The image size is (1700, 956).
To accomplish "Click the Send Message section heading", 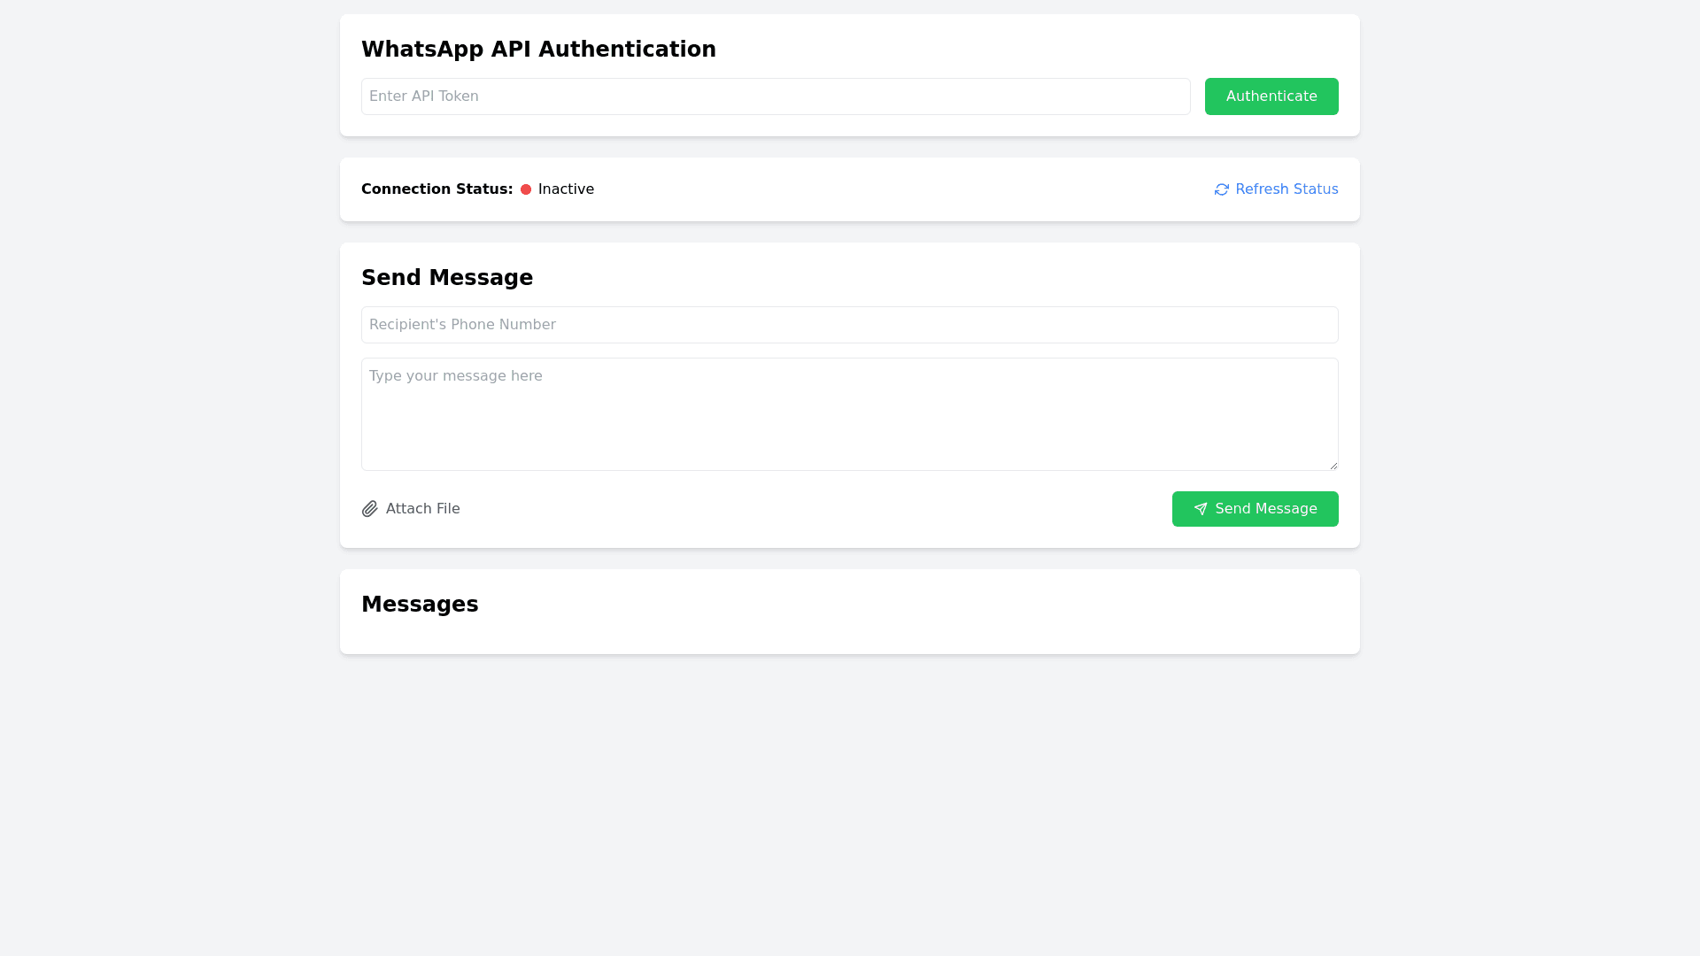I will [x=447, y=278].
